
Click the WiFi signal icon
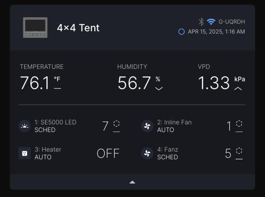(x=211, y=22)
